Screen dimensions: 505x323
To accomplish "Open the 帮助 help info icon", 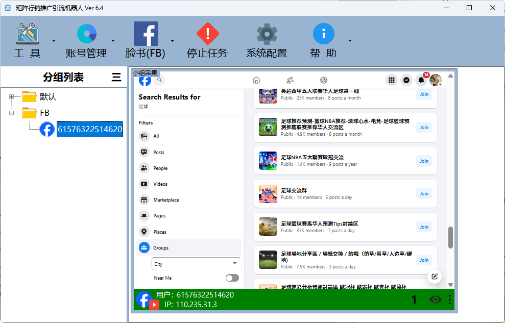I will (323, 34).
